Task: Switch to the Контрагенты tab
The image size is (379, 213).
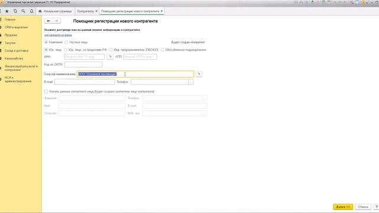Action: pyautogui.click(x=85, y=11)
